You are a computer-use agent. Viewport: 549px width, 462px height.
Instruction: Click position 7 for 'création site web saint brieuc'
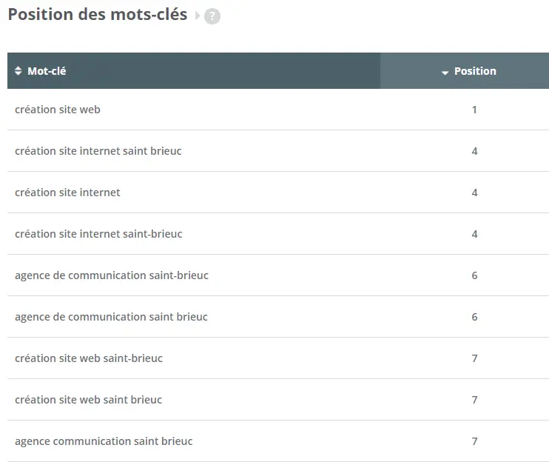click(474, 400)
